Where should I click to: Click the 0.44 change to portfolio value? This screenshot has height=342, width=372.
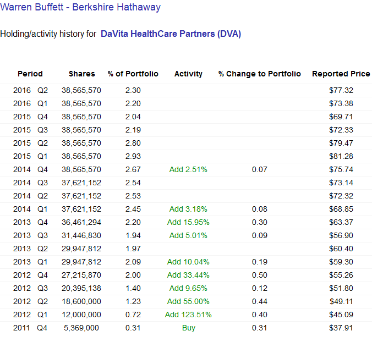pos(260,302)
